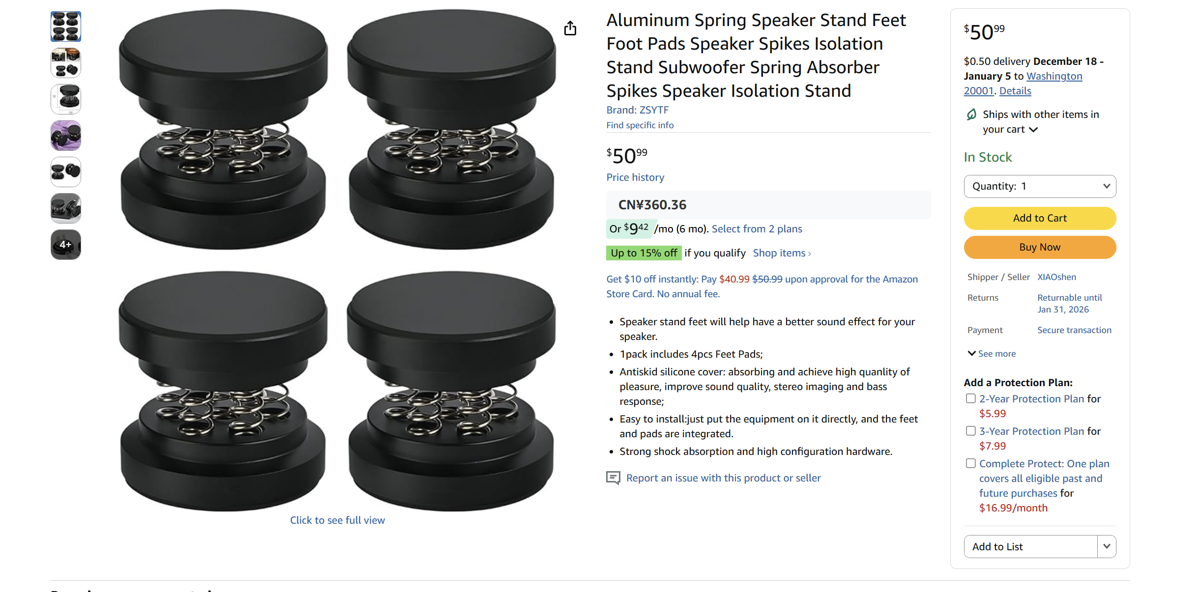Enable the 3-Year Protection Plan checkbox

(970, 430)
